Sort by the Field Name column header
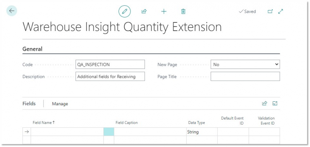The height and width of the screenshot is (147, 310). pos(44,123)
